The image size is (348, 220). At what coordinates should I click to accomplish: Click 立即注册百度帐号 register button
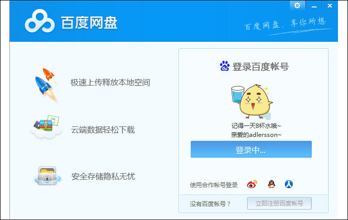point(279,204)
